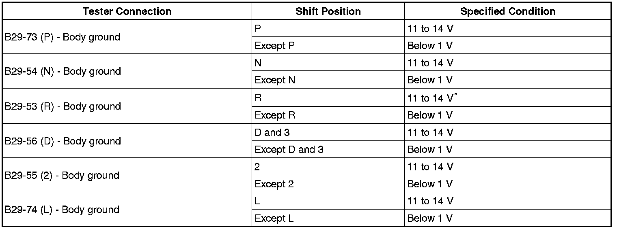This screenshot has width=617, height=229.
Task: Click the Below 1 V value beside Except L
Action: 429,218
